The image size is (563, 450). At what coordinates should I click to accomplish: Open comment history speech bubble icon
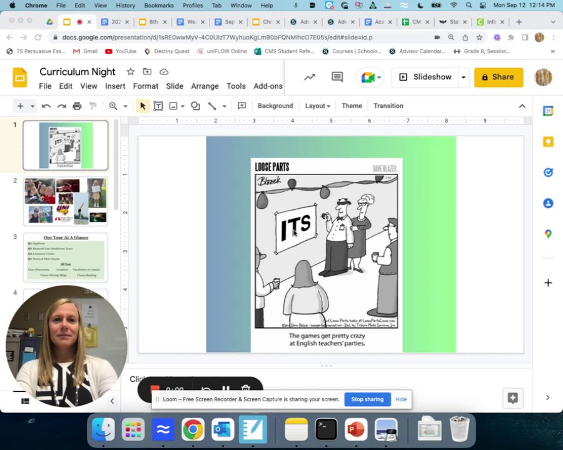pos(337,77)
